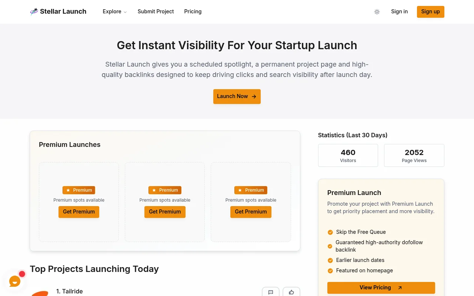Click Sign in
Image resolution: width=474 pixels, height=296 pixels.
(399, 11)
